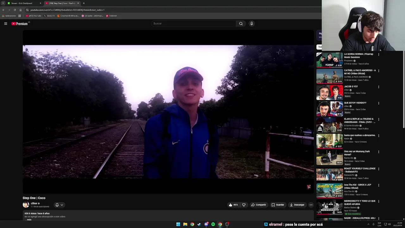Open options for hasta que vuelvas video
The width and height of the screenshot is (405, 228).
point(379,136)
